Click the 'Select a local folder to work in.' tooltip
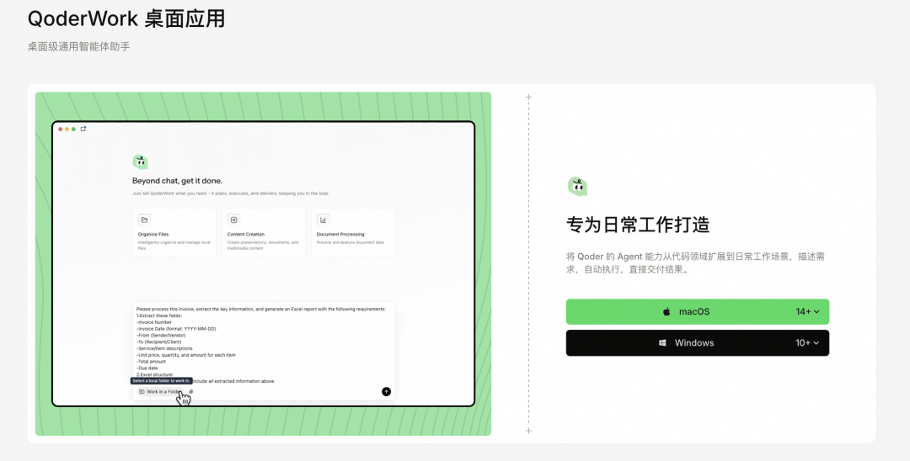This screenshot has width=910, height=461. coord(161,381)
